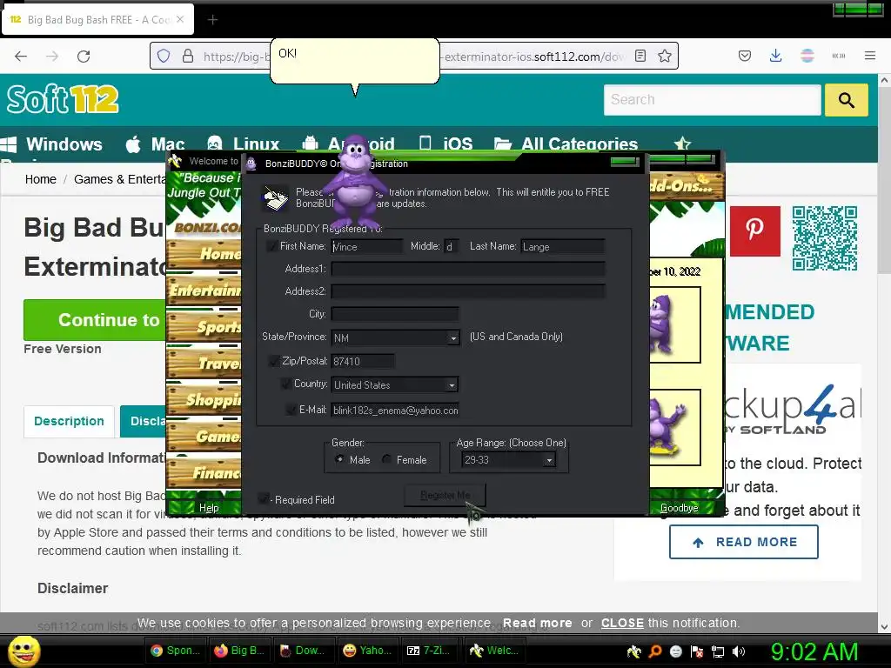Click the Register Me button
The width and height of the screenshot is (891, 668).
tap(445, 495)
